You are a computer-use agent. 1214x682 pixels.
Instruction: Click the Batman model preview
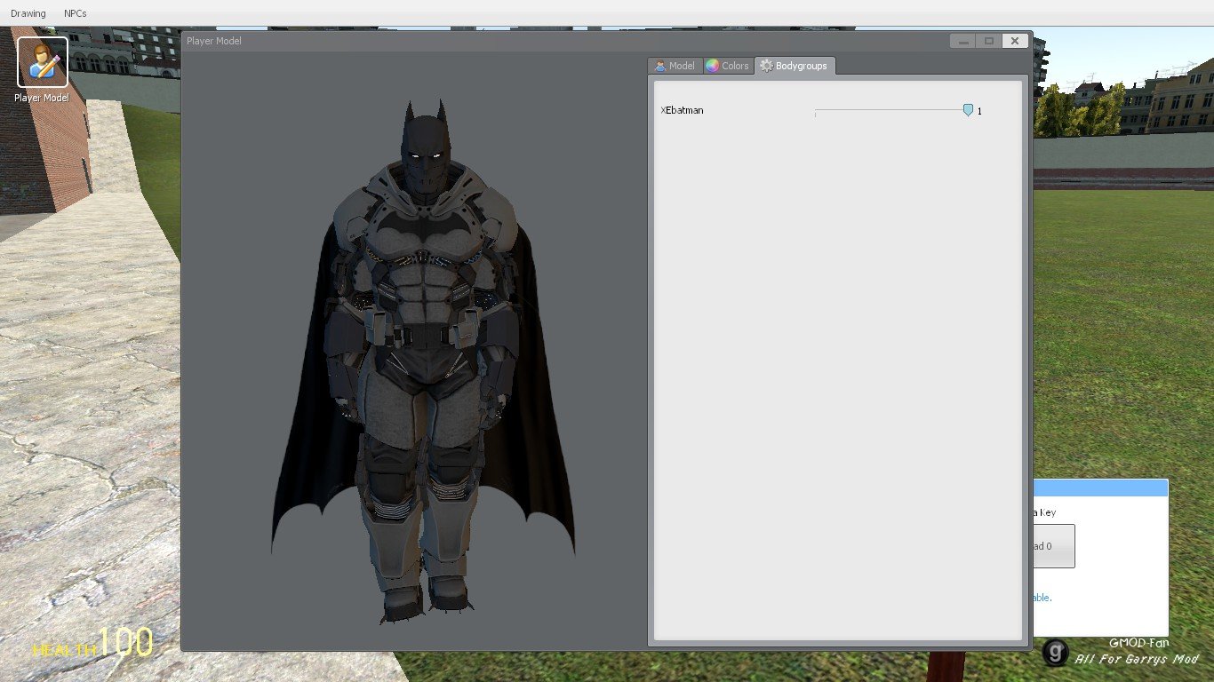[423, 360]
